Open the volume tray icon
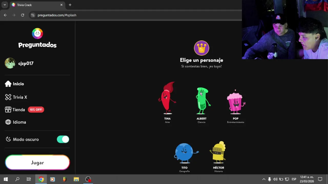This screenshot has width=328, height=184. [275, 179]
